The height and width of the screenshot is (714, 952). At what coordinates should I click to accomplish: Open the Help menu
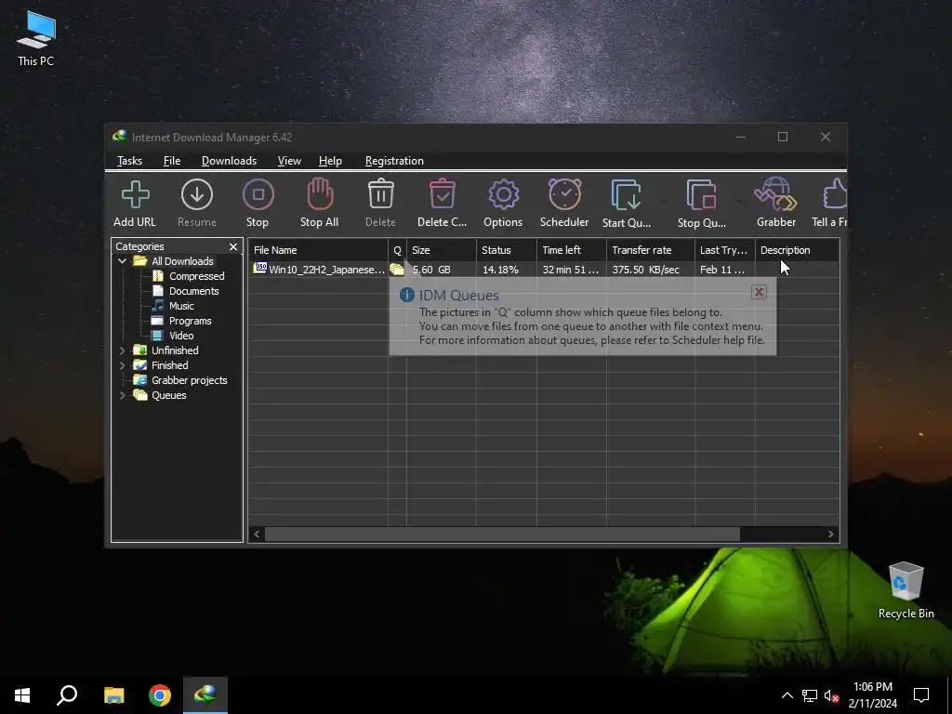(x=330, y=161)
